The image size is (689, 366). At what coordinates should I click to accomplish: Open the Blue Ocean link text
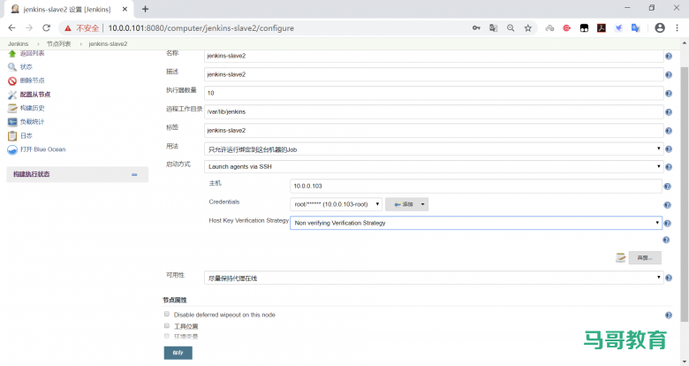tap(42, 149)
